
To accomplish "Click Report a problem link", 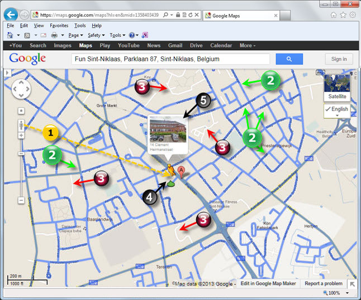I will point(324,283).
